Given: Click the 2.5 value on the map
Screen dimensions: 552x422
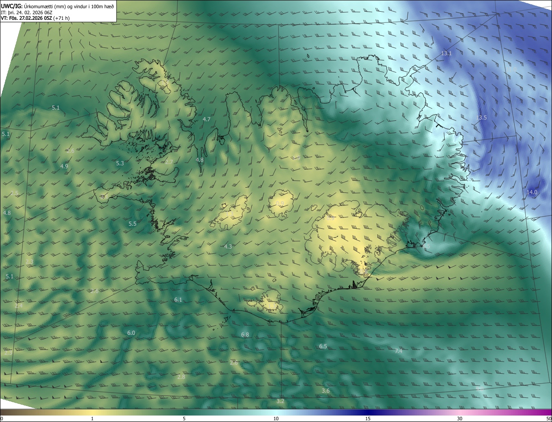Looking at the screenshot, I should [x=14, y=193].
